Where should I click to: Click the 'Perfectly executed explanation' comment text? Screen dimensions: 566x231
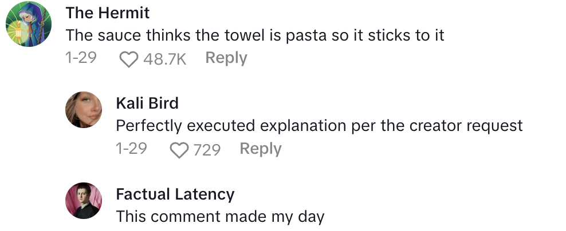click(319, 125)
